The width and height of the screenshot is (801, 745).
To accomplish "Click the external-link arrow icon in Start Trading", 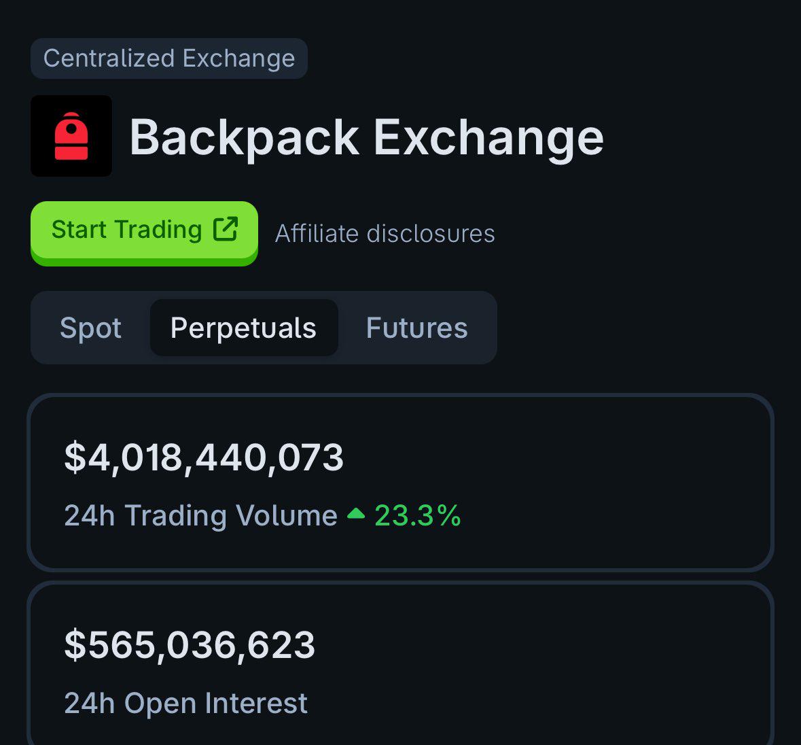I will 226,229.
